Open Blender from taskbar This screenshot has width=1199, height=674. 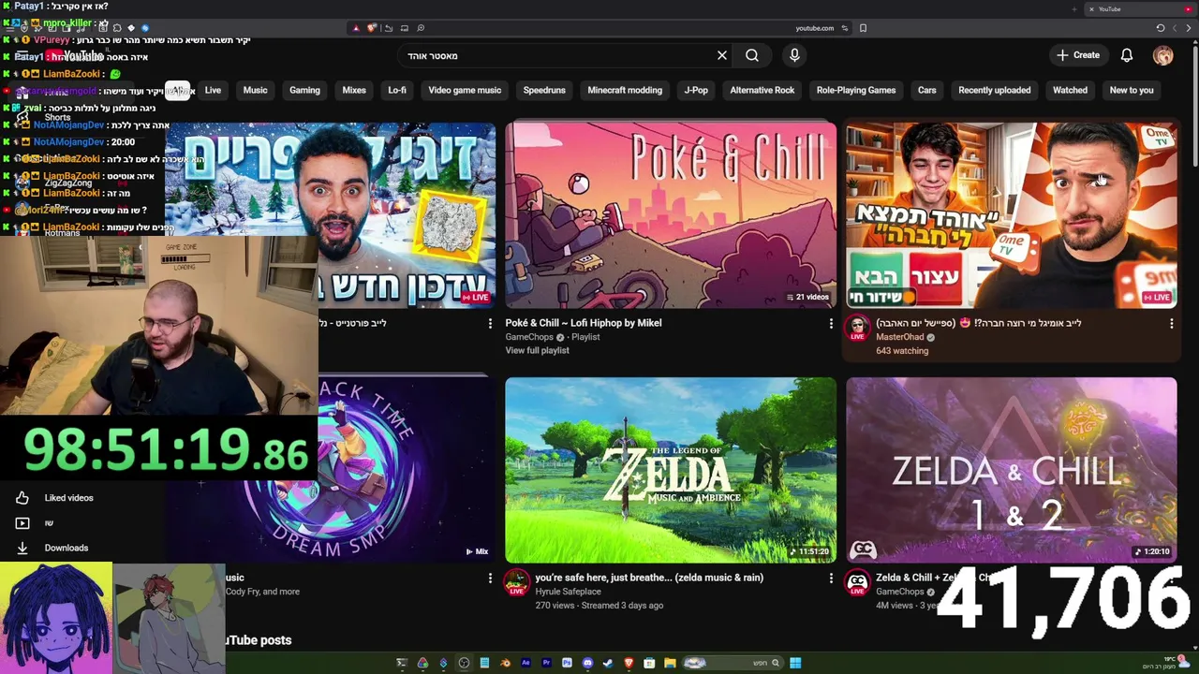click(505, 663)
